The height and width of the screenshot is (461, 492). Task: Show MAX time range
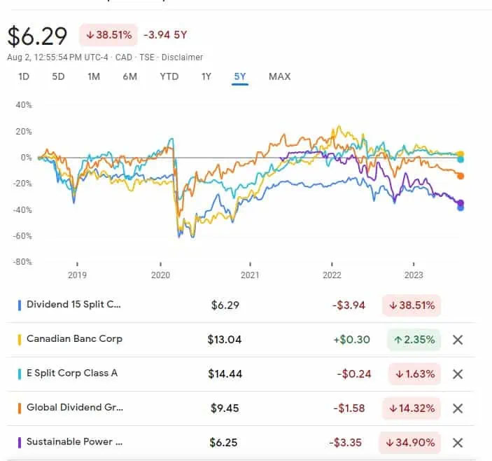279,76
